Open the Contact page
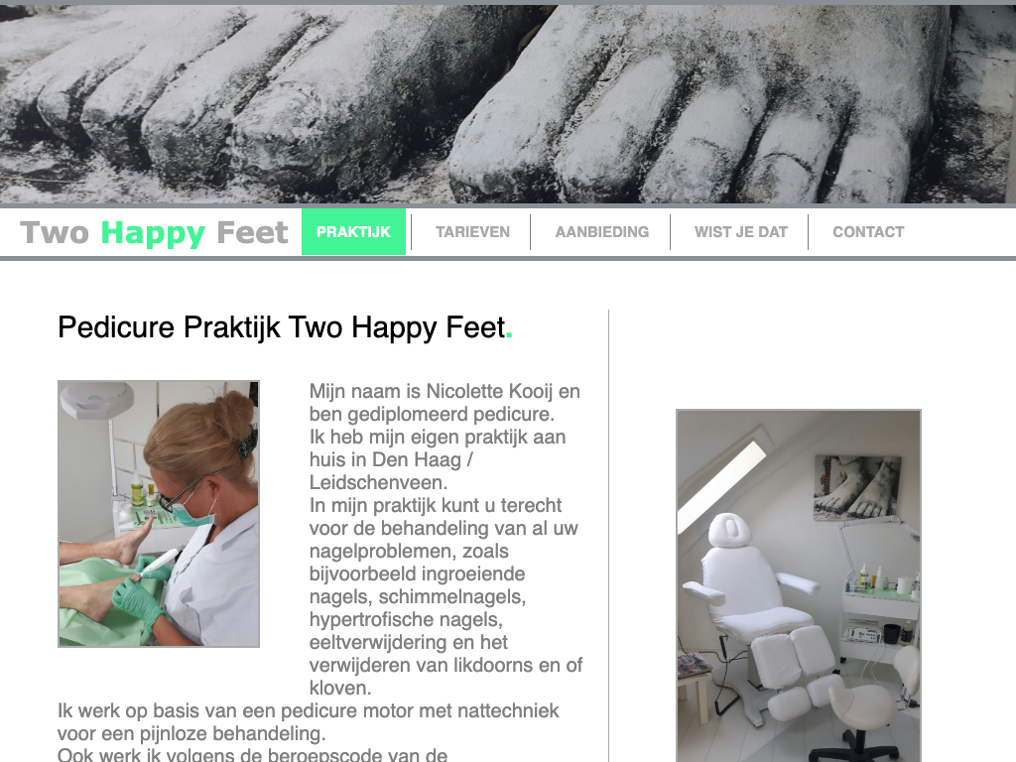The height and width of the screenshot is (762, 1016). point(868,232)
